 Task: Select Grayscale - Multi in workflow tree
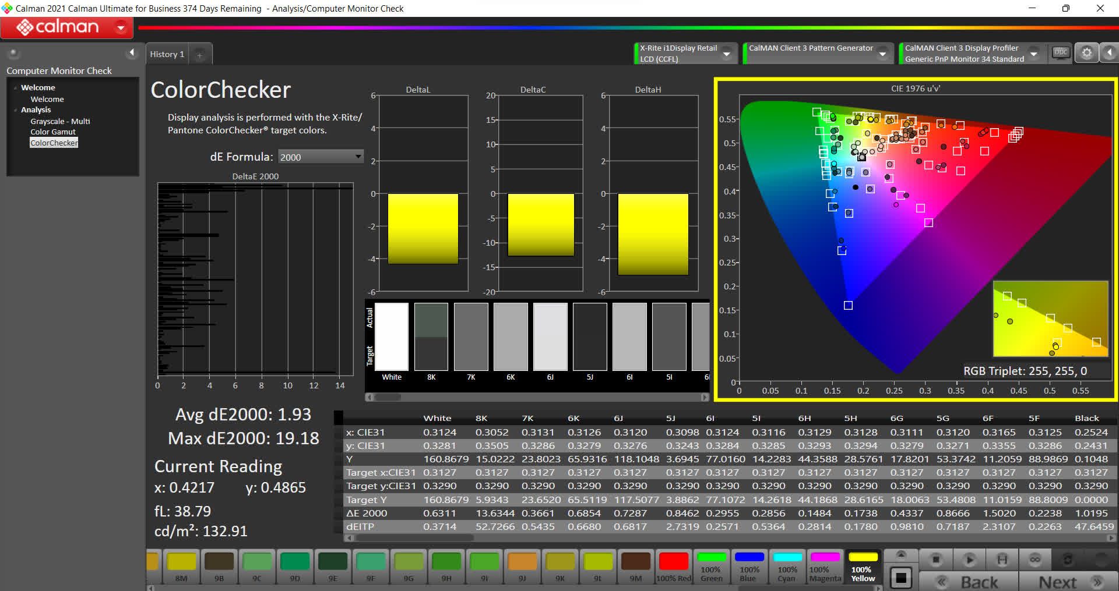(60, 121)
